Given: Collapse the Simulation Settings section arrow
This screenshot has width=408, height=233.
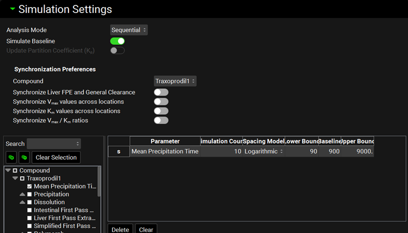Looking at the screenshot, I should pyautogui.click(x=13, y=9).
